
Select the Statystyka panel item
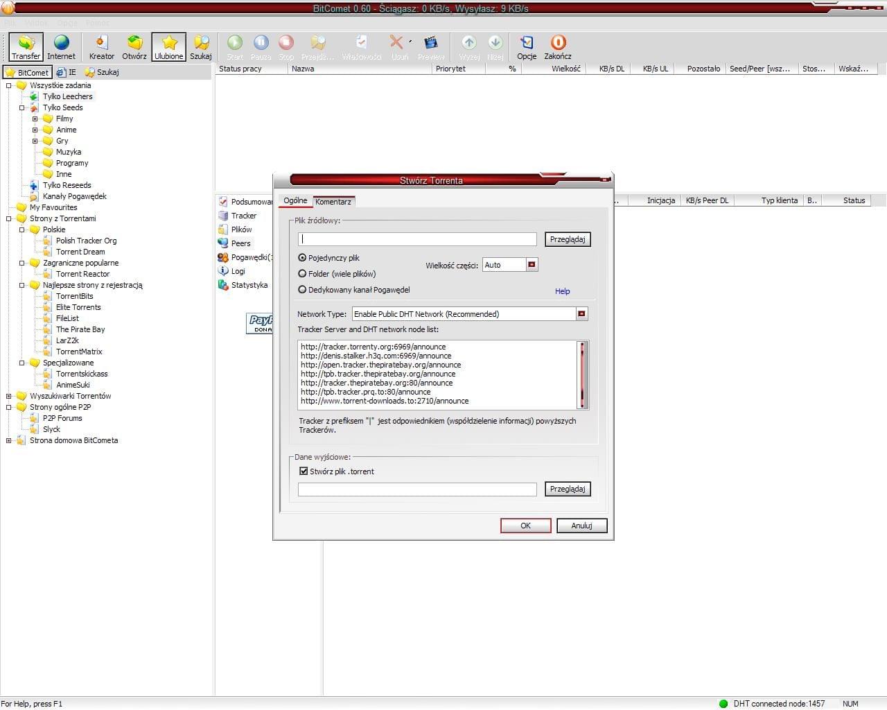pyautogui.click(x=243, y=285)
